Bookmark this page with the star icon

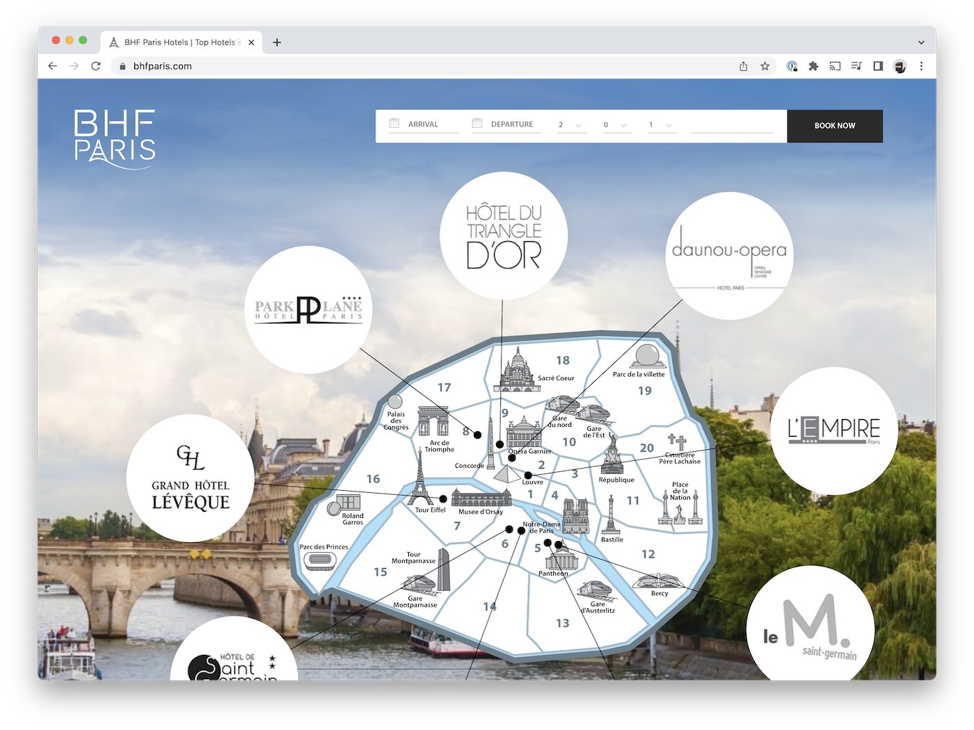pos(765,66)
